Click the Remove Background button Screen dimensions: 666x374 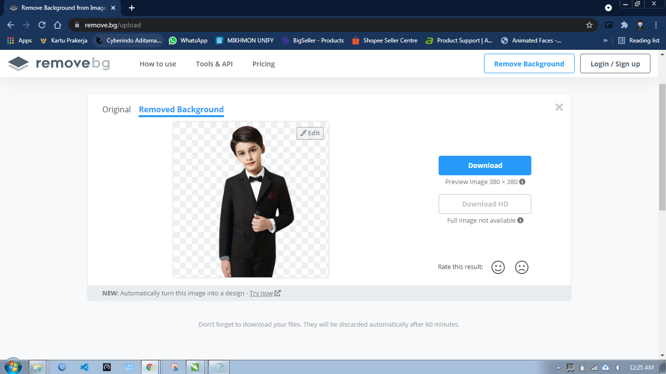529,63
